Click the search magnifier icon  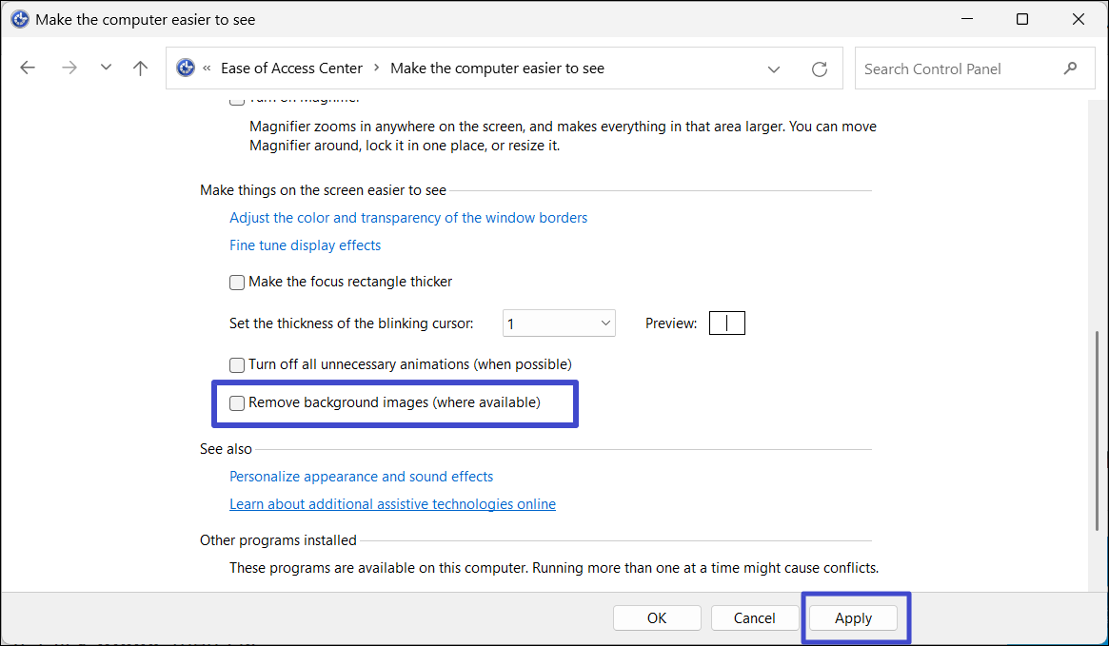1071,69
